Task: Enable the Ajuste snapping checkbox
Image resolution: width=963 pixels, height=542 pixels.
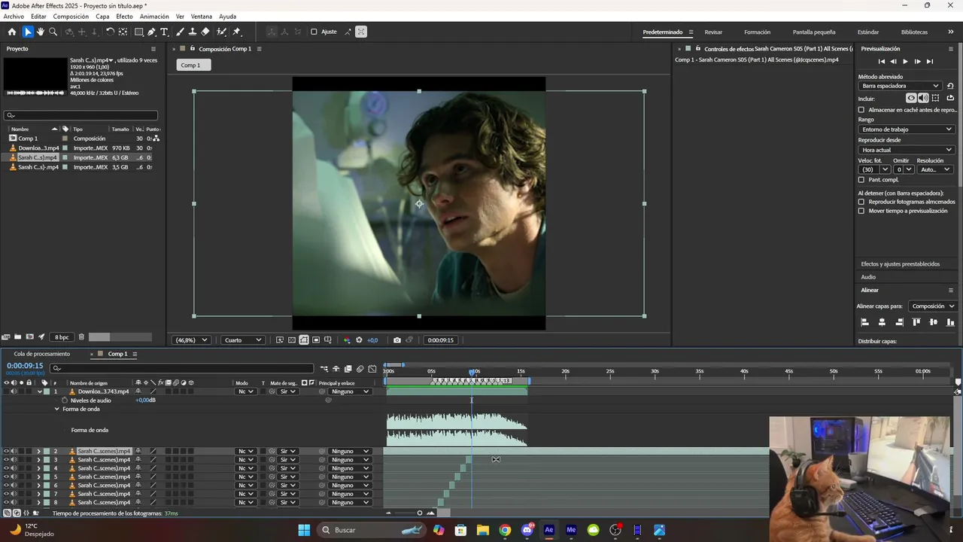Action: 314,32
